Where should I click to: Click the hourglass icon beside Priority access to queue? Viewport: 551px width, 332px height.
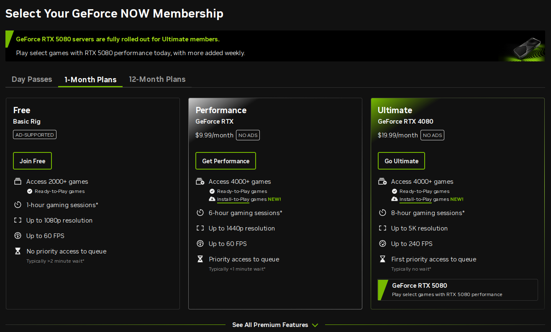coord(200,259)
